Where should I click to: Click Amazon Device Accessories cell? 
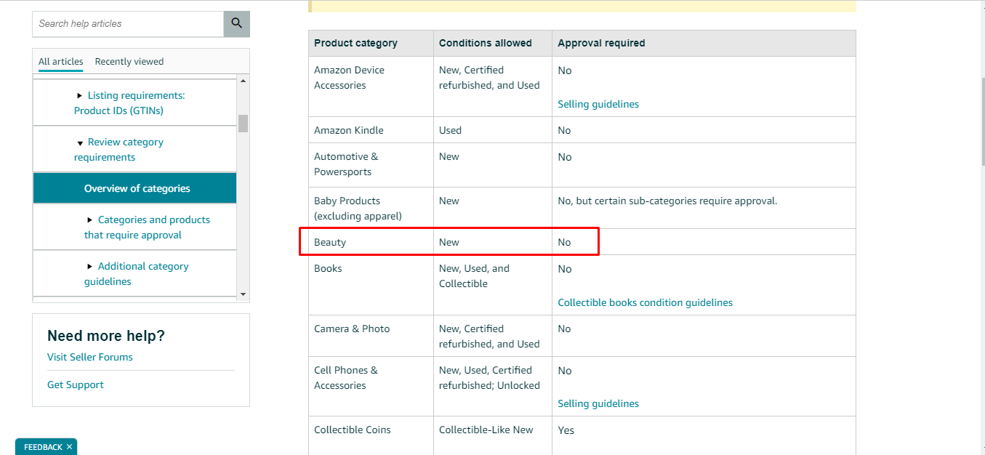371,86
